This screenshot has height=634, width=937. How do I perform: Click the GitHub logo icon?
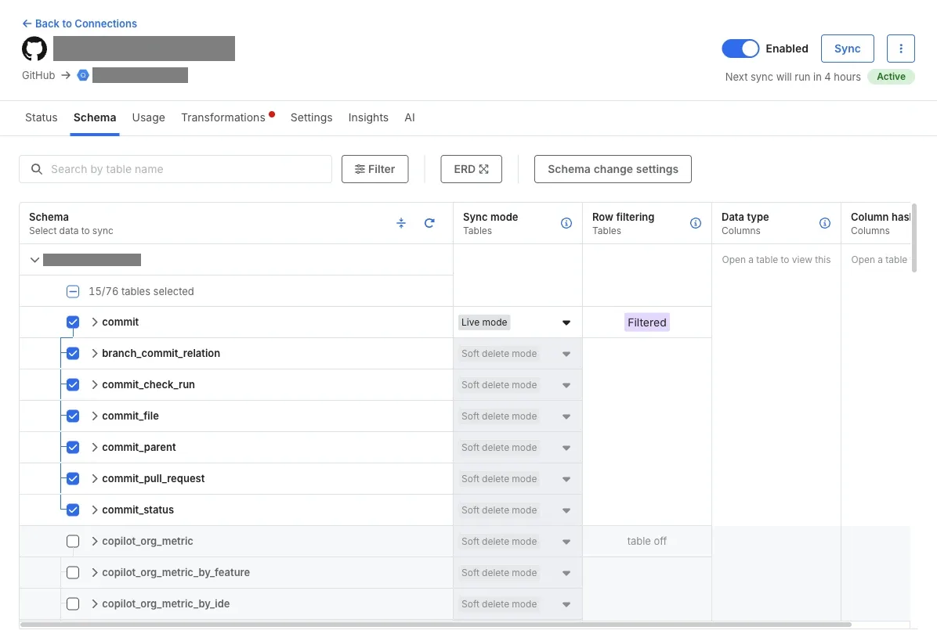tap(34, 49)
